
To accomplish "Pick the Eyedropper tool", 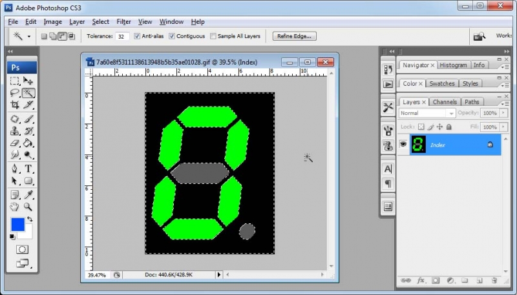I will click(28, 193).
